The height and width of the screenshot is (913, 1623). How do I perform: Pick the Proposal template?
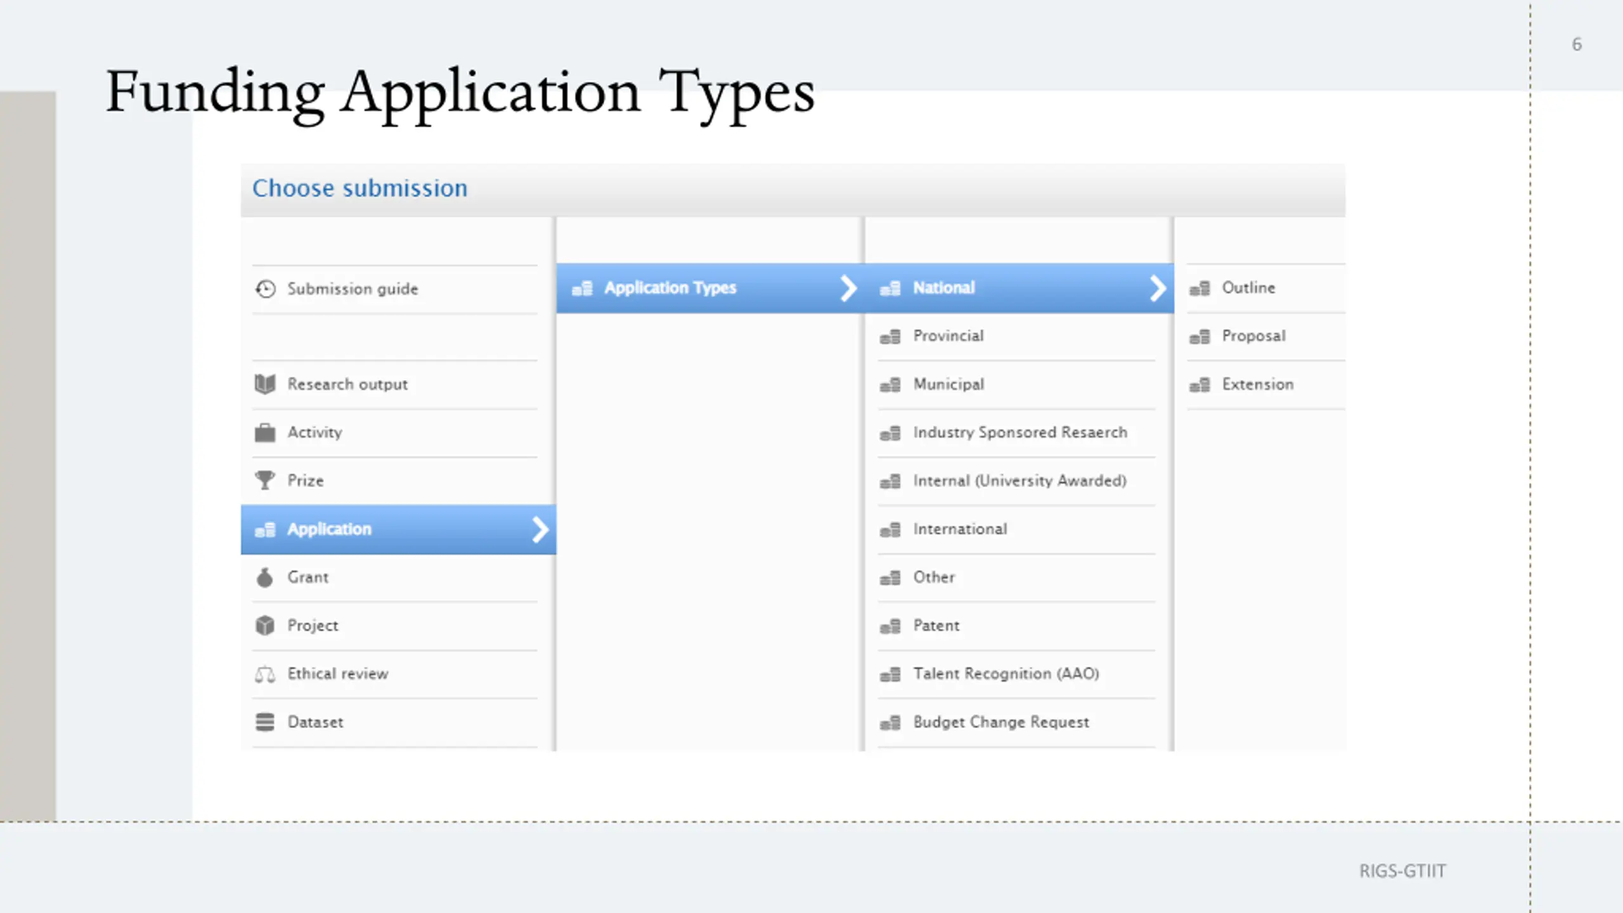pyautogui.click(x=1266, y=337)
